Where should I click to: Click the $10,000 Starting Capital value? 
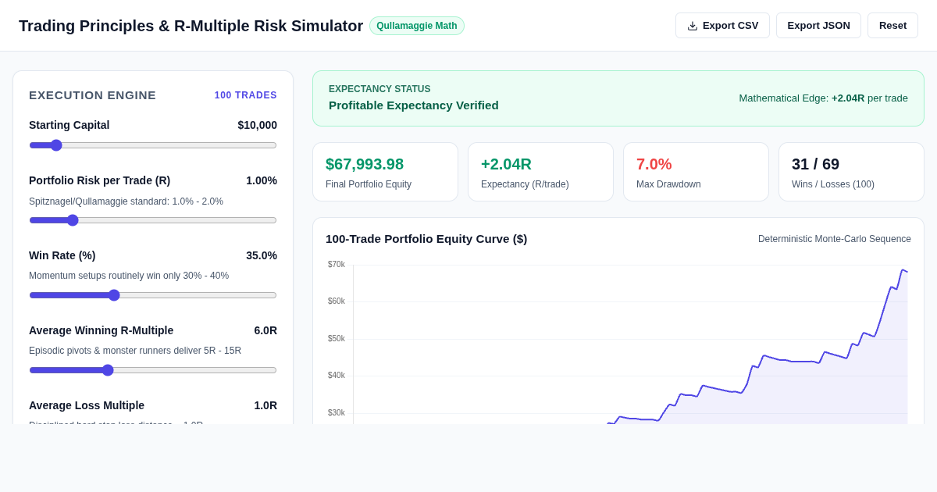tap(257, 125)
